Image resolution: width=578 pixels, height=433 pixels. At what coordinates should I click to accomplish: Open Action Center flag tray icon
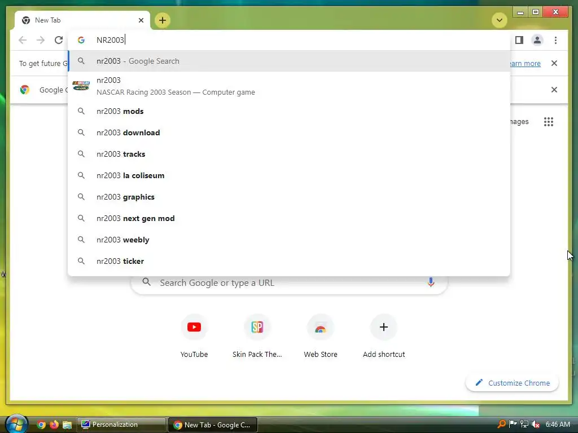[x=513, y=424]
